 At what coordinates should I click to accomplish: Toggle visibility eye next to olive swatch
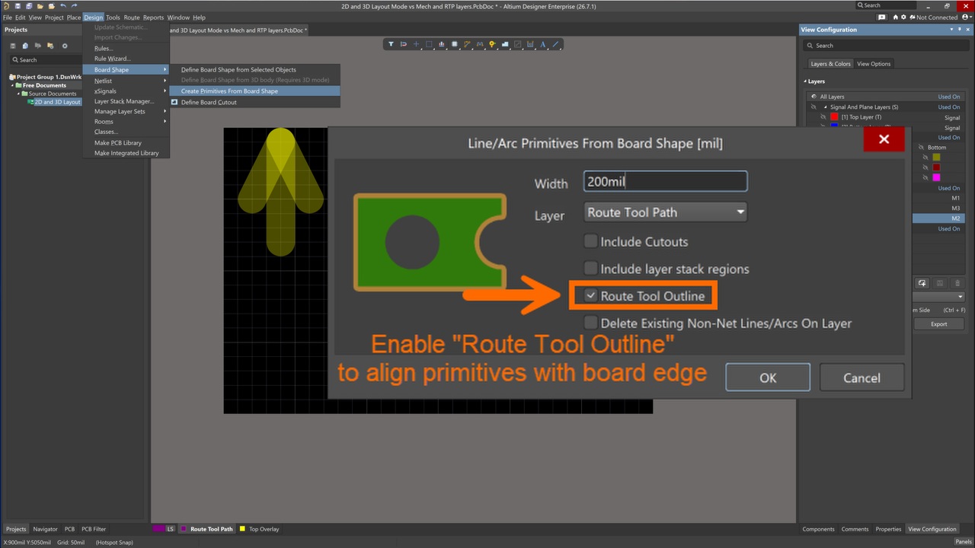(x=925, y=158)
